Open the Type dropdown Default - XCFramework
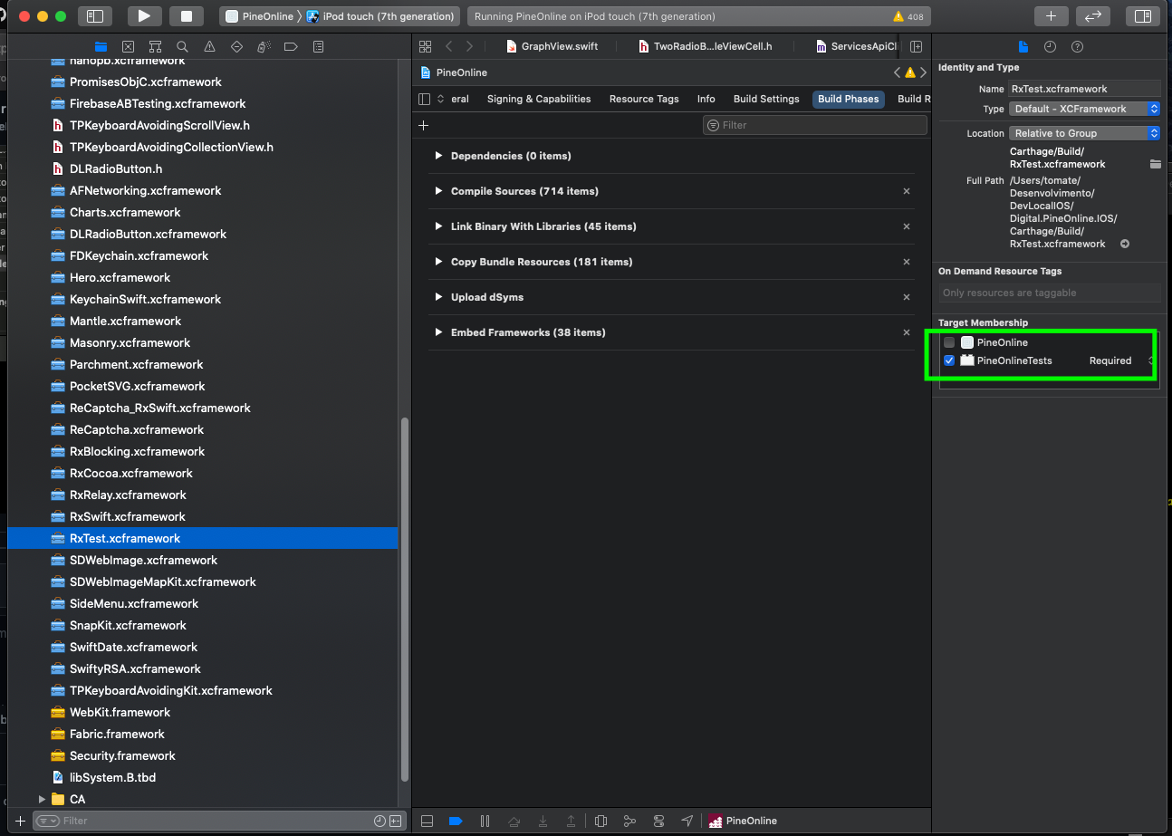Viewport: 1172px width, 836px height. pyautogui.click(x=1084, y=109)
